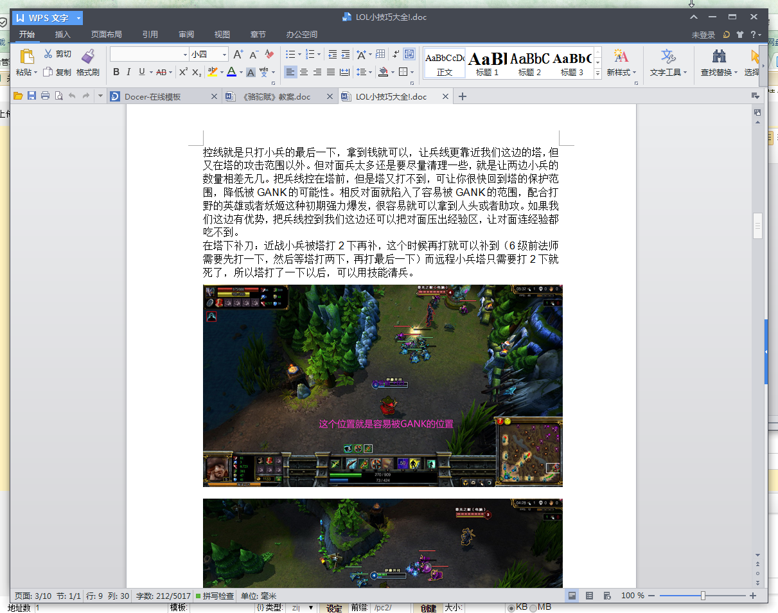
Task: Switch to the 插入 ribbon tab
Action: click(63, 35)
